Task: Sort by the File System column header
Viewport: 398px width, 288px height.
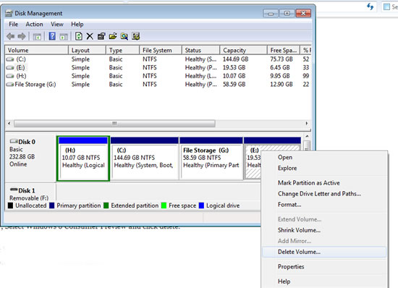Action: coord(161,50)
